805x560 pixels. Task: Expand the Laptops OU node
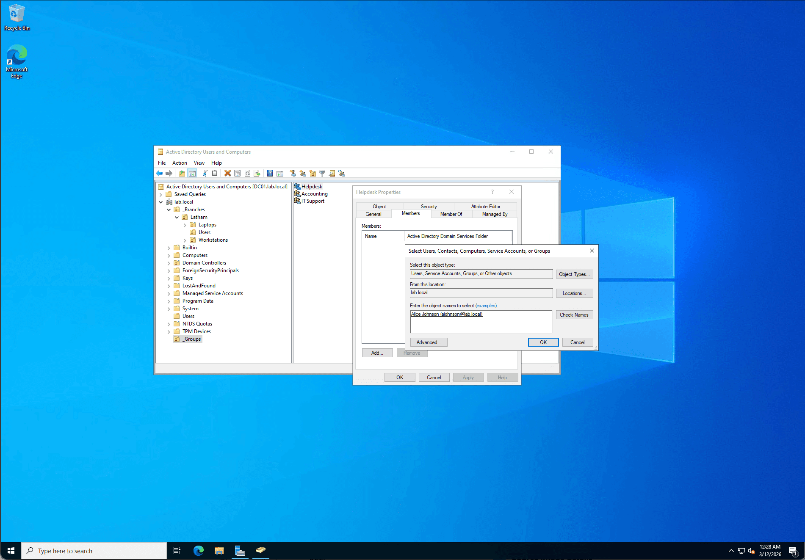[185, 225]
